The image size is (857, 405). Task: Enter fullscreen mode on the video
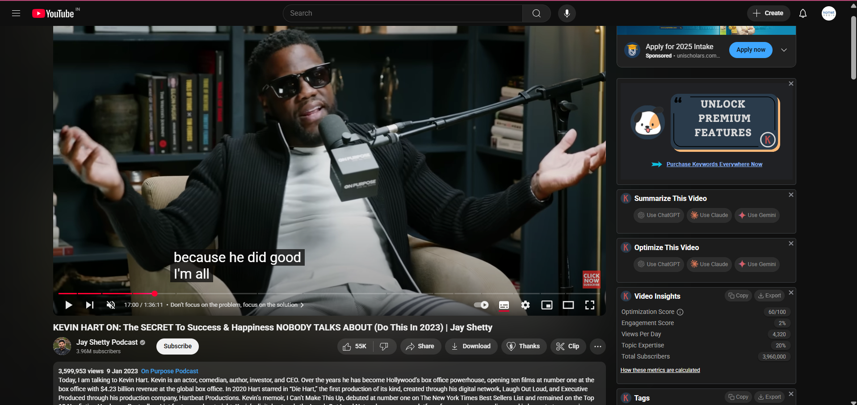589,305
